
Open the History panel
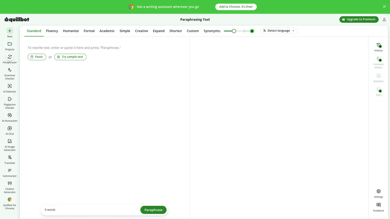[x=378, y=47]
